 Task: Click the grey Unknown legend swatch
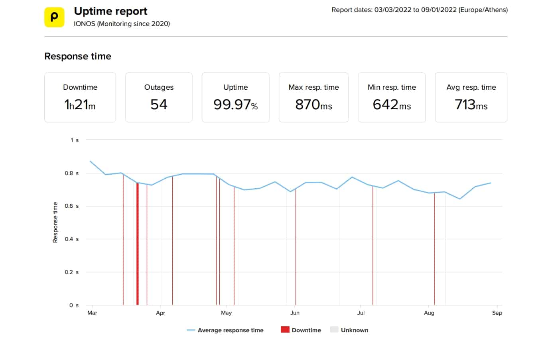pyautogui.click(x=334, y=330)
